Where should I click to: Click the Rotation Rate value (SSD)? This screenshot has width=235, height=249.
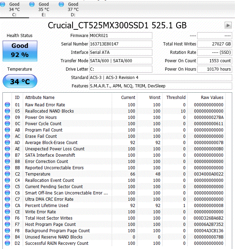pos(215,52)
